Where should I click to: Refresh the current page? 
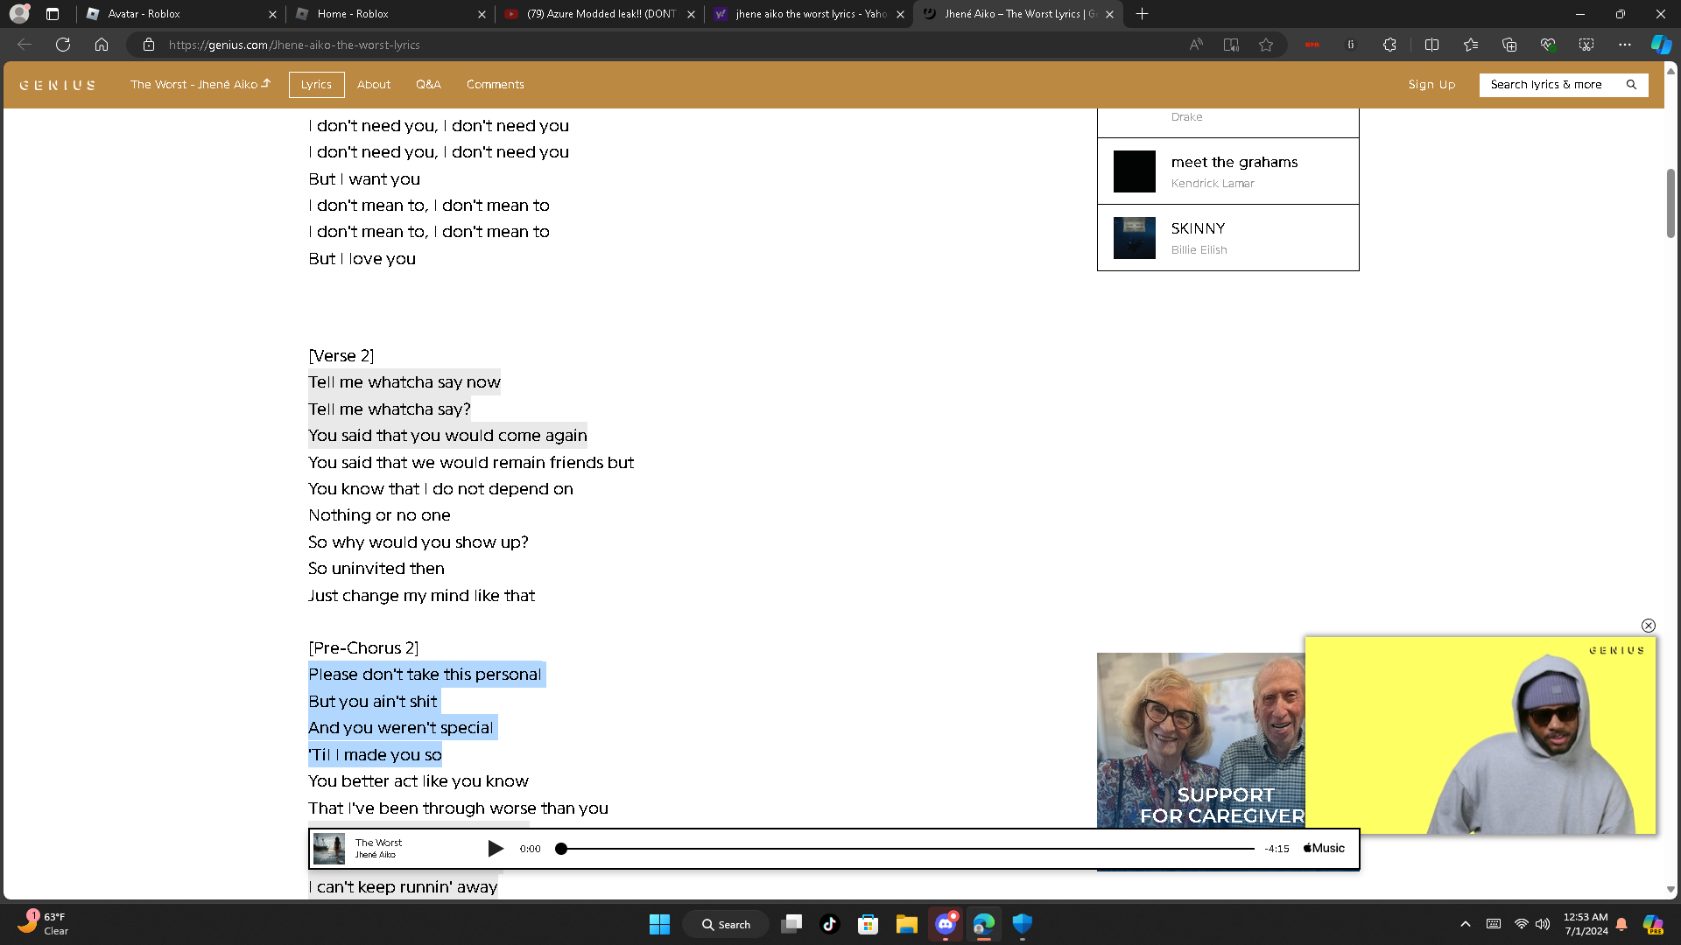63,45
